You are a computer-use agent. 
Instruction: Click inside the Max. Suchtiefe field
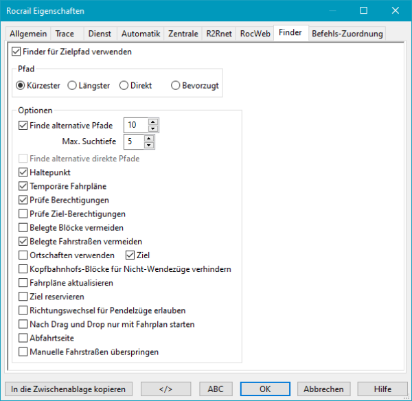pyautogui.click(x=133, y=141)
